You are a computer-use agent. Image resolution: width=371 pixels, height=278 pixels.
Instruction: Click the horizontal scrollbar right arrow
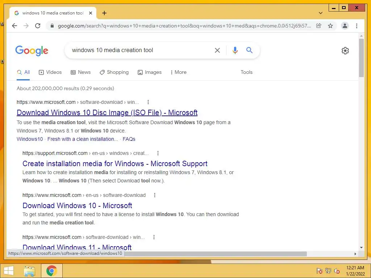click(355, 254)
